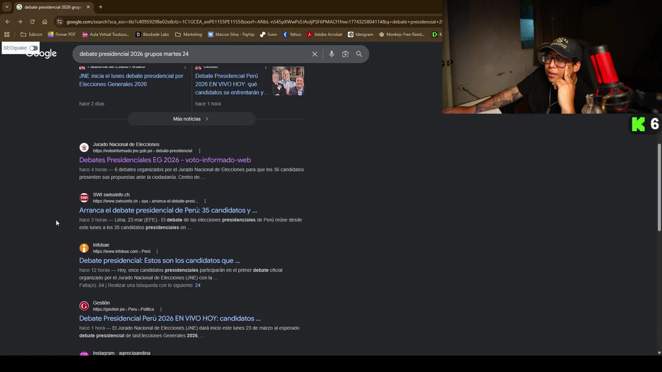Open the Gestión news card photo thumbnail
The width and height of the screenshot is (662, 372).
coord(288,81)
